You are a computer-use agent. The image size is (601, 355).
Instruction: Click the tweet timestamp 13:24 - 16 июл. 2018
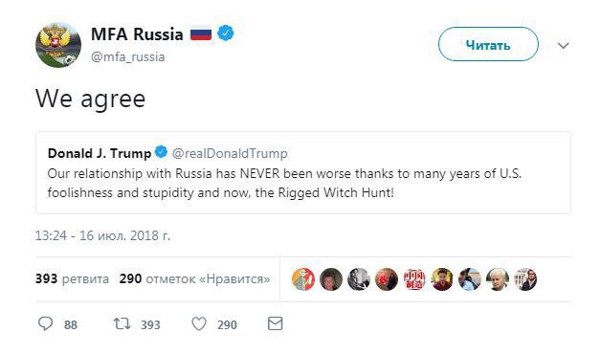102,235
